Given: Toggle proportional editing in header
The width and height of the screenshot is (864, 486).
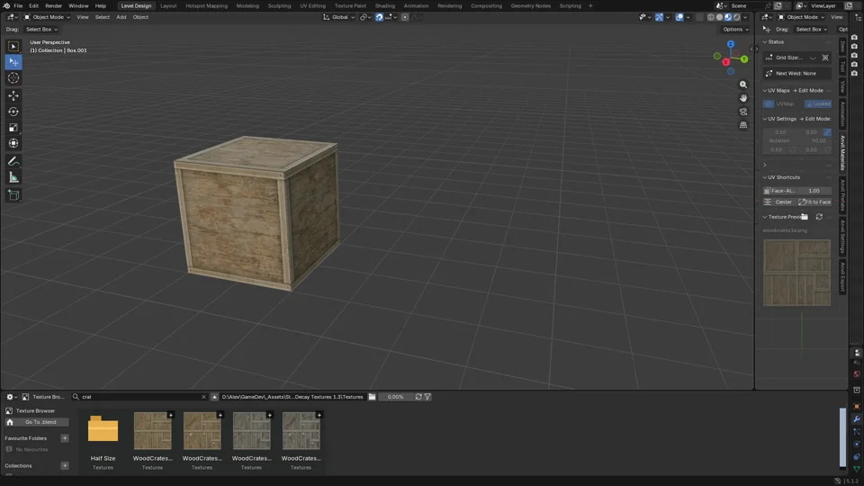Looking at the screenshot, I should (405, 17).
